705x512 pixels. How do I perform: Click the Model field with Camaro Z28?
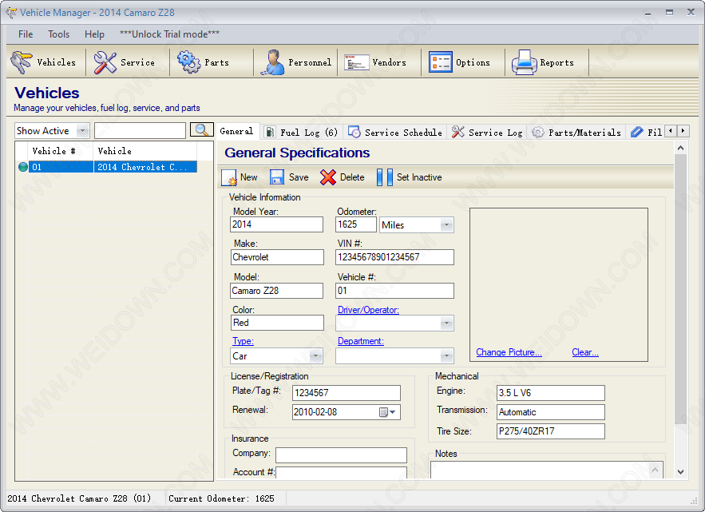coord(276,291)
